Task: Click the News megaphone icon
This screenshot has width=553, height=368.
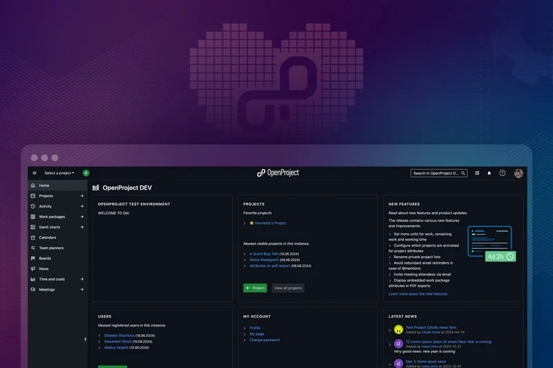Action: [x=32, y=269]
